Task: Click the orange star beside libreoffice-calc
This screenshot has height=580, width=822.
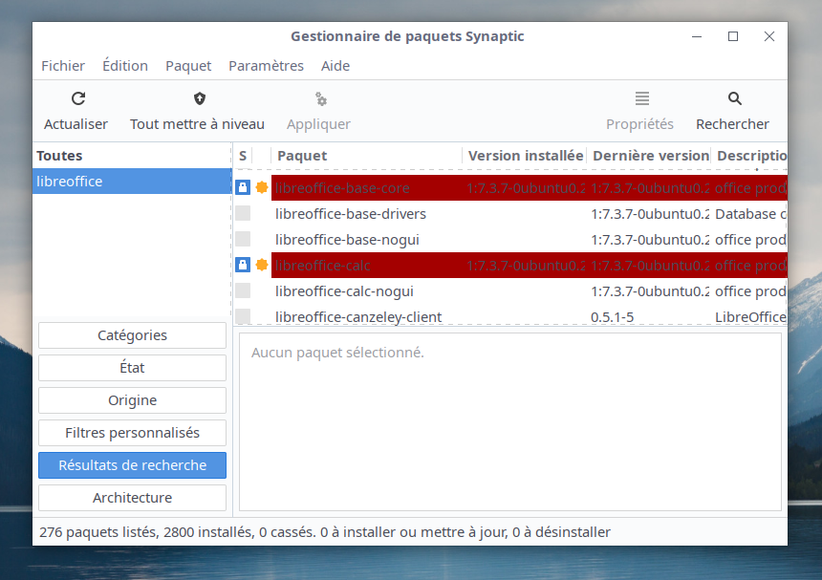Action: coord(262,265)
